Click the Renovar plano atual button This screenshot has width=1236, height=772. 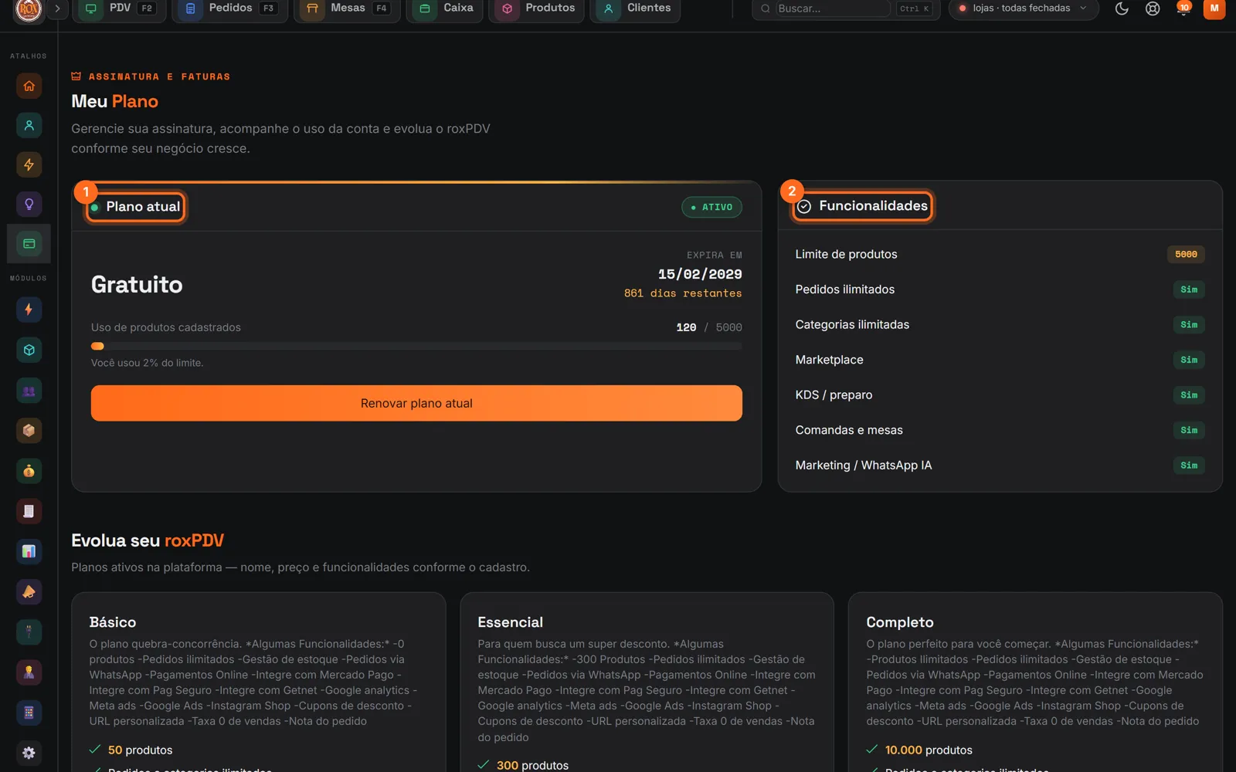(x=416, y=403)
